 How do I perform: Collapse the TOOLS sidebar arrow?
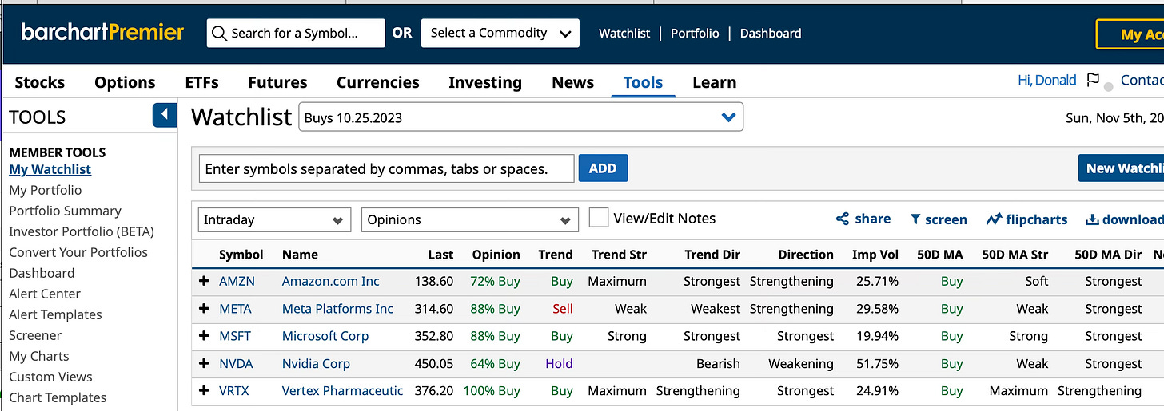click(x=165, y=116)
